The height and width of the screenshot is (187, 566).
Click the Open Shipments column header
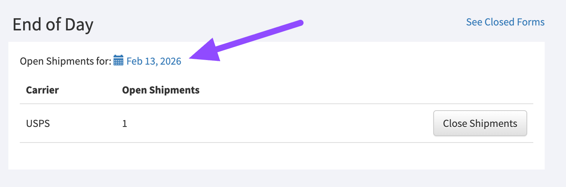[161, 90]
